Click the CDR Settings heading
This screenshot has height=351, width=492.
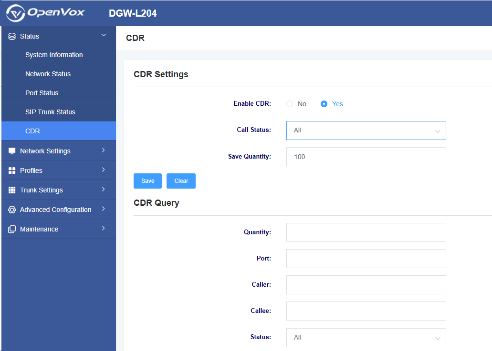pos(161,74)
